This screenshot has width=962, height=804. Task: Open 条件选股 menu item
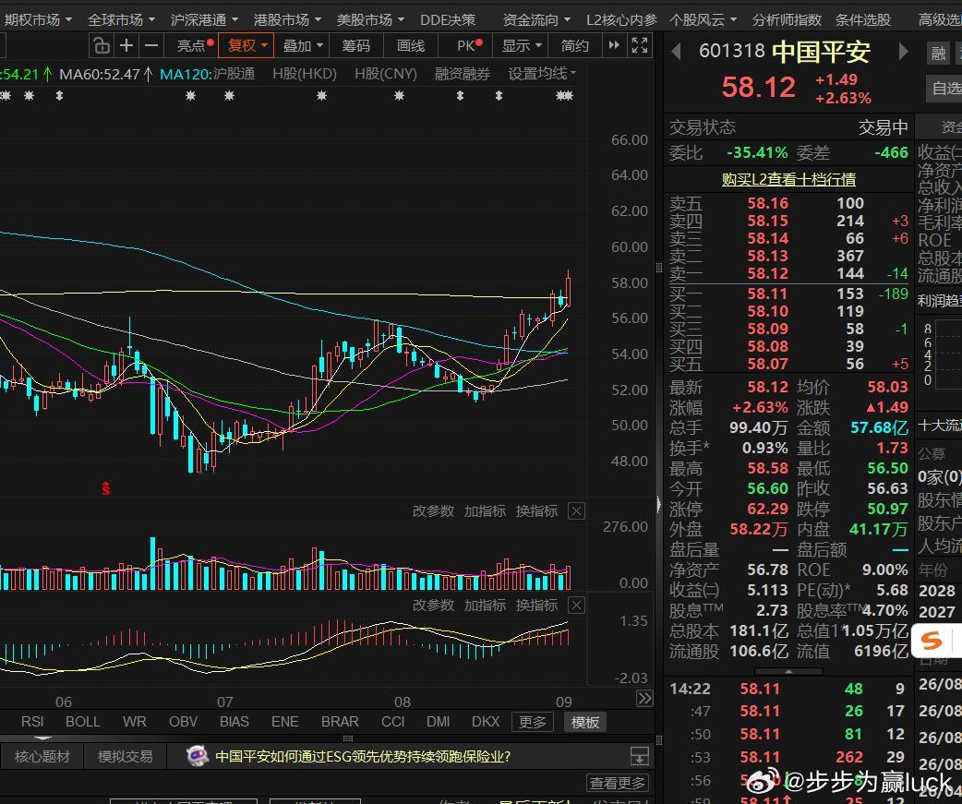point(863,20)
